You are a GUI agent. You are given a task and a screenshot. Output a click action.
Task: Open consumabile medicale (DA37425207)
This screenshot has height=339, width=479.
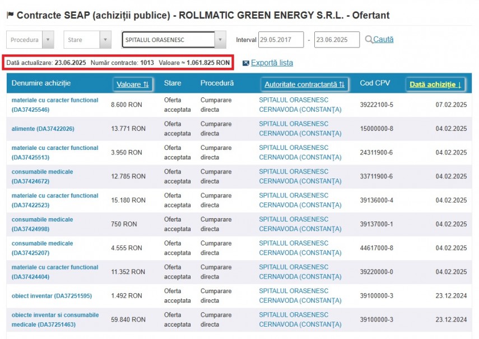tap(42, 248)
